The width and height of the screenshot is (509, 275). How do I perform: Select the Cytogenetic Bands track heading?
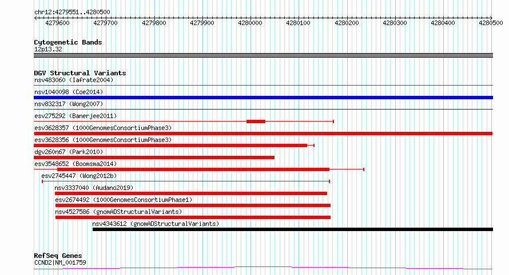(x=68, y=42)
